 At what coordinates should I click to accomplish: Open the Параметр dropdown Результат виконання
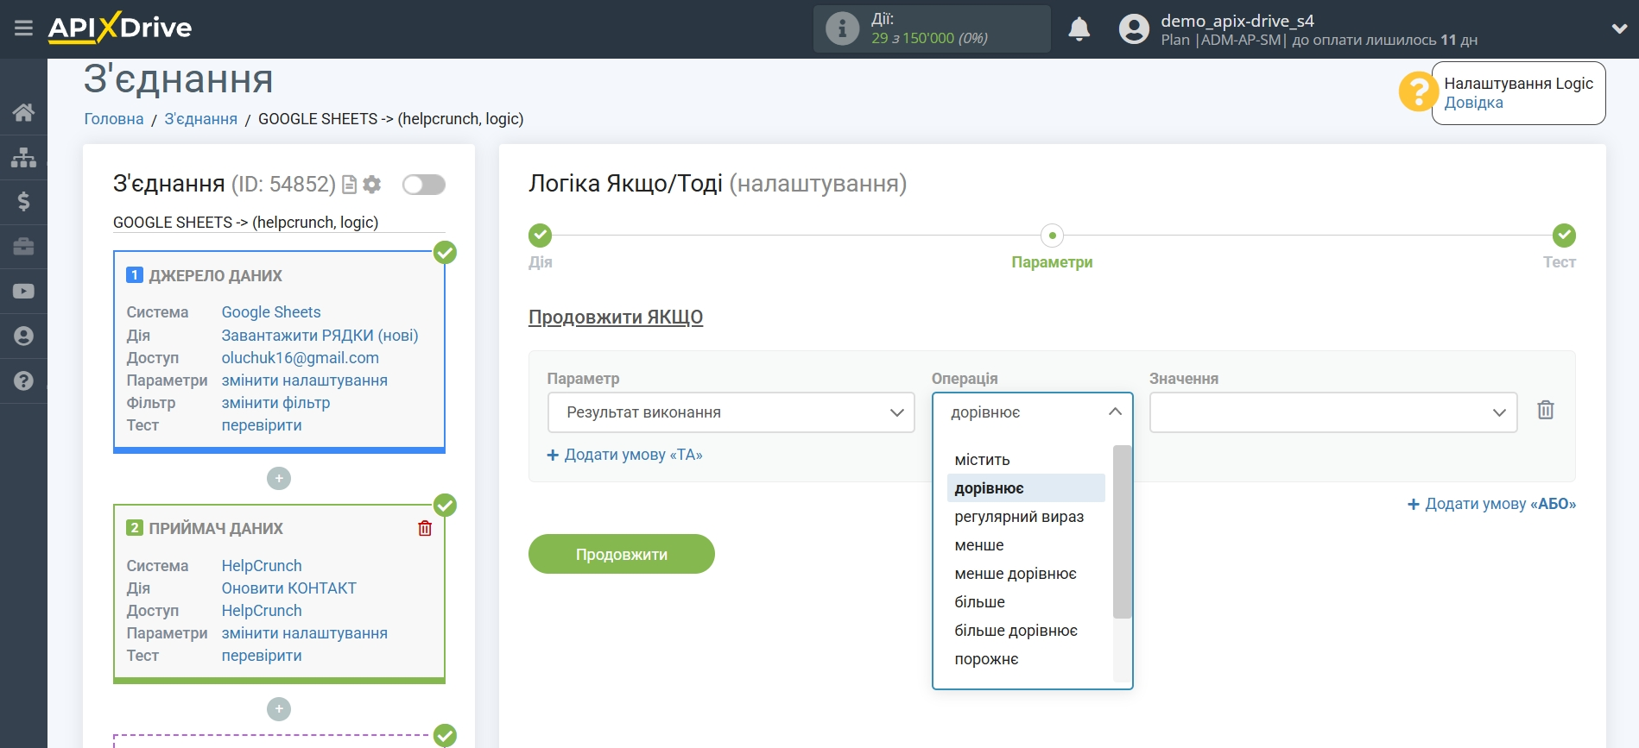point(731,412)
